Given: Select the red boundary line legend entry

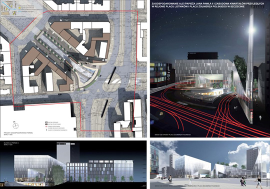Looking at the screenshot, I should pyautogui.click(x=52, y=126).
